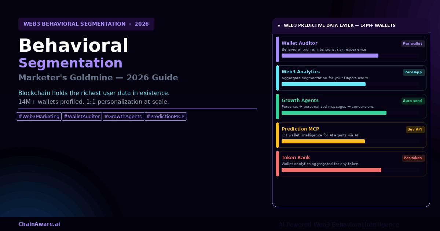This screenshot has width=440, height=231.
Task: Click the red Token Rank progress bar
Action: (331, 170)
